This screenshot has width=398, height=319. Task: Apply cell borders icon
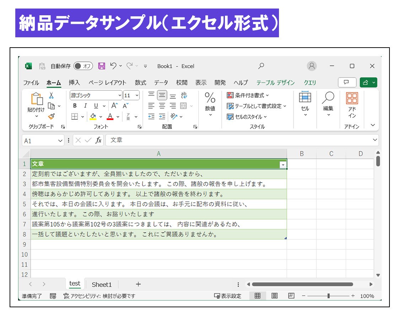[x=75, y=117]
